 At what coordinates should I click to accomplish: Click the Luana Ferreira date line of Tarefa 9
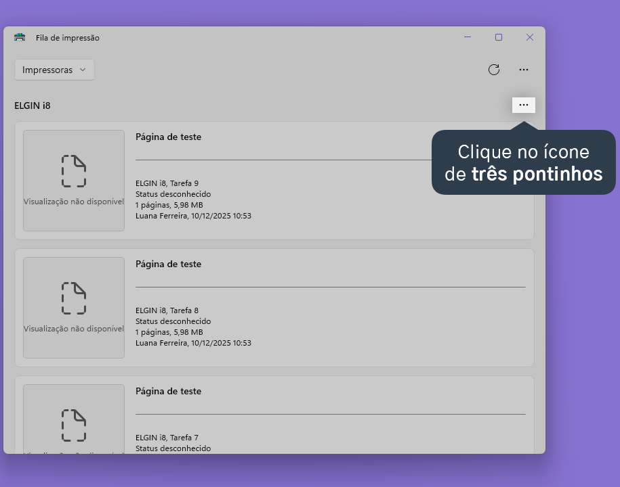193,216
